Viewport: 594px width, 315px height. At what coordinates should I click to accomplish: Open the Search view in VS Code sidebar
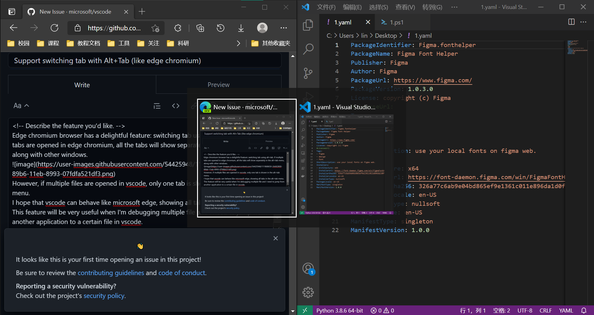click(x=308, y=49)
